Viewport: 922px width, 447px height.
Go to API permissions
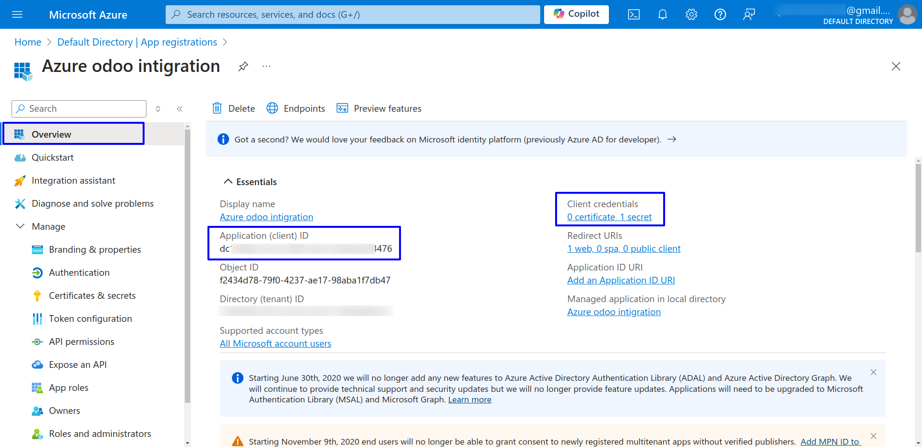point(82,341)
